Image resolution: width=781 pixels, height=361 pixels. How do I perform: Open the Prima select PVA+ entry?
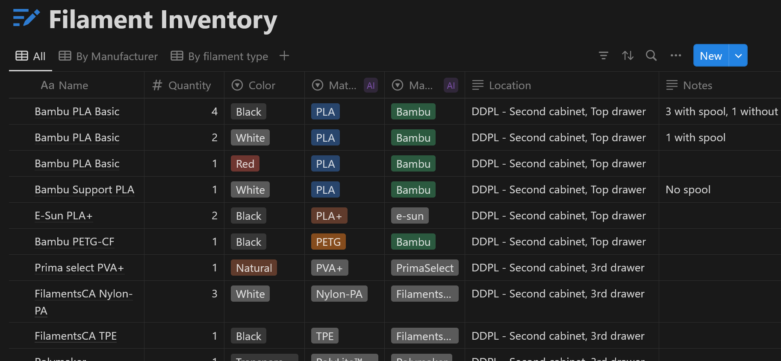(x=80, y=268)
